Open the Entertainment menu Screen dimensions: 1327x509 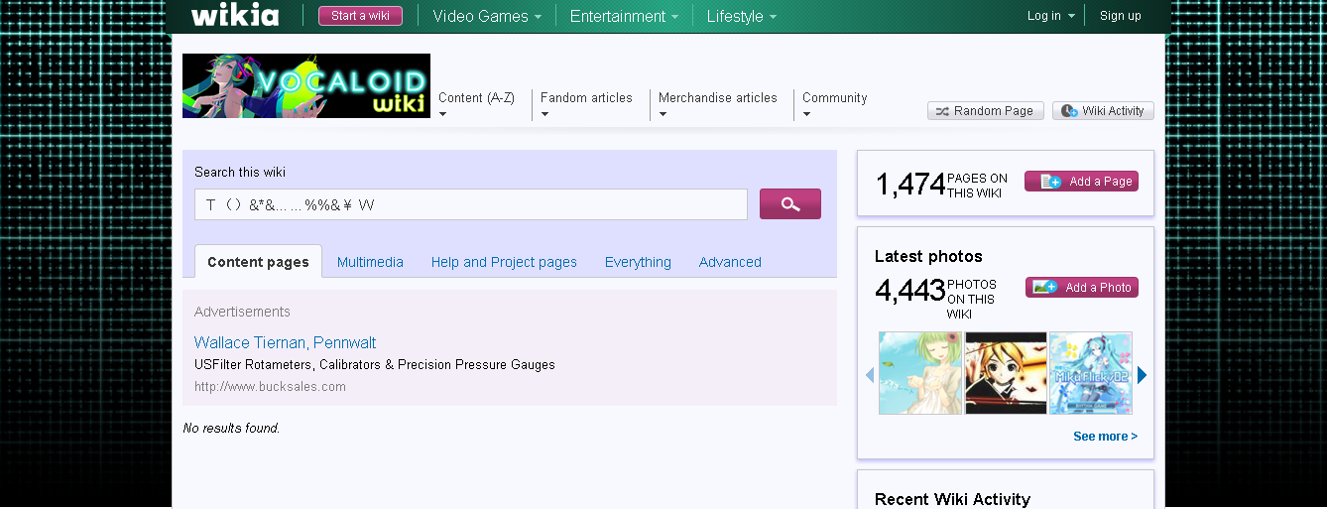pyautogui.click(x=624, y=16)
